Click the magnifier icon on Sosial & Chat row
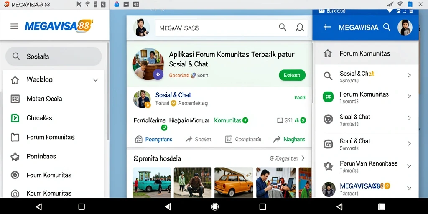 pyautogui.click(x=328, y=76)
